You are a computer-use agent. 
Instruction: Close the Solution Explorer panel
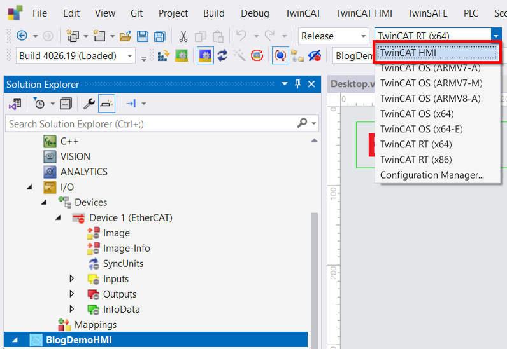311,85
